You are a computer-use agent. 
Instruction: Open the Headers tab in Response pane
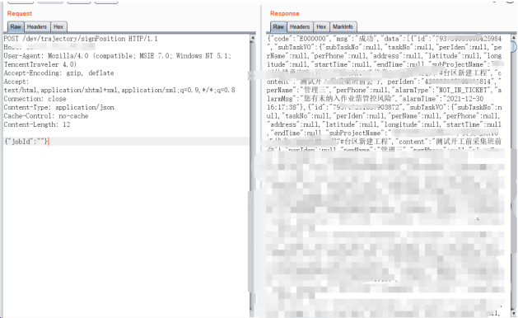click(x=300, y=27)
